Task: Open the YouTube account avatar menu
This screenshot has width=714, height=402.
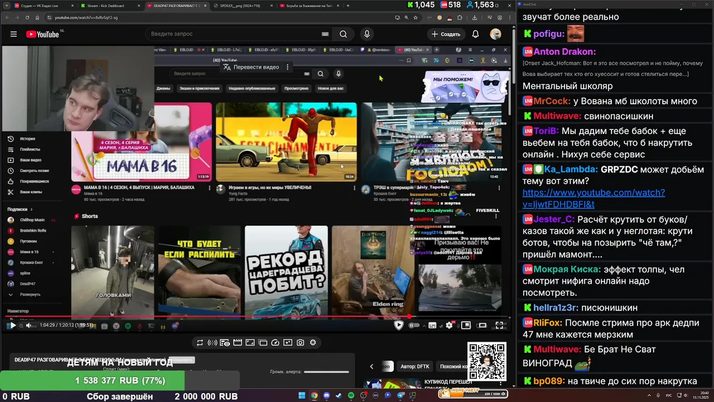Action: (x=495, y=34)
